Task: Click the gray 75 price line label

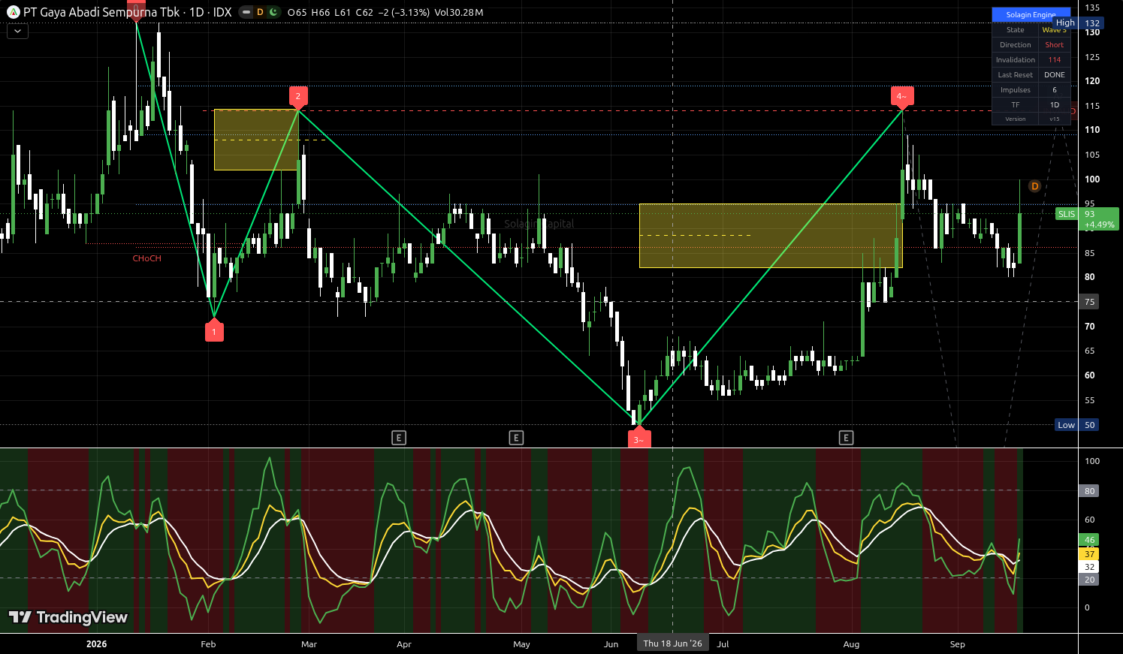Action: 1090,302
